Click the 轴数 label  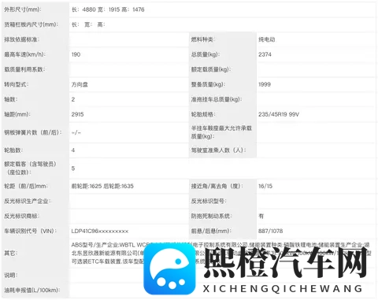11,99
